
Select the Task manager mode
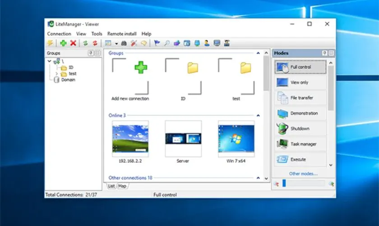point(300,144)
